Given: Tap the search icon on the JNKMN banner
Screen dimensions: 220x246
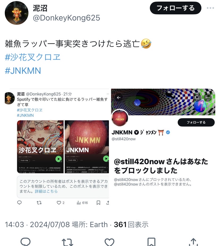Looking at the screenshot, I should (x=197, y=97).
